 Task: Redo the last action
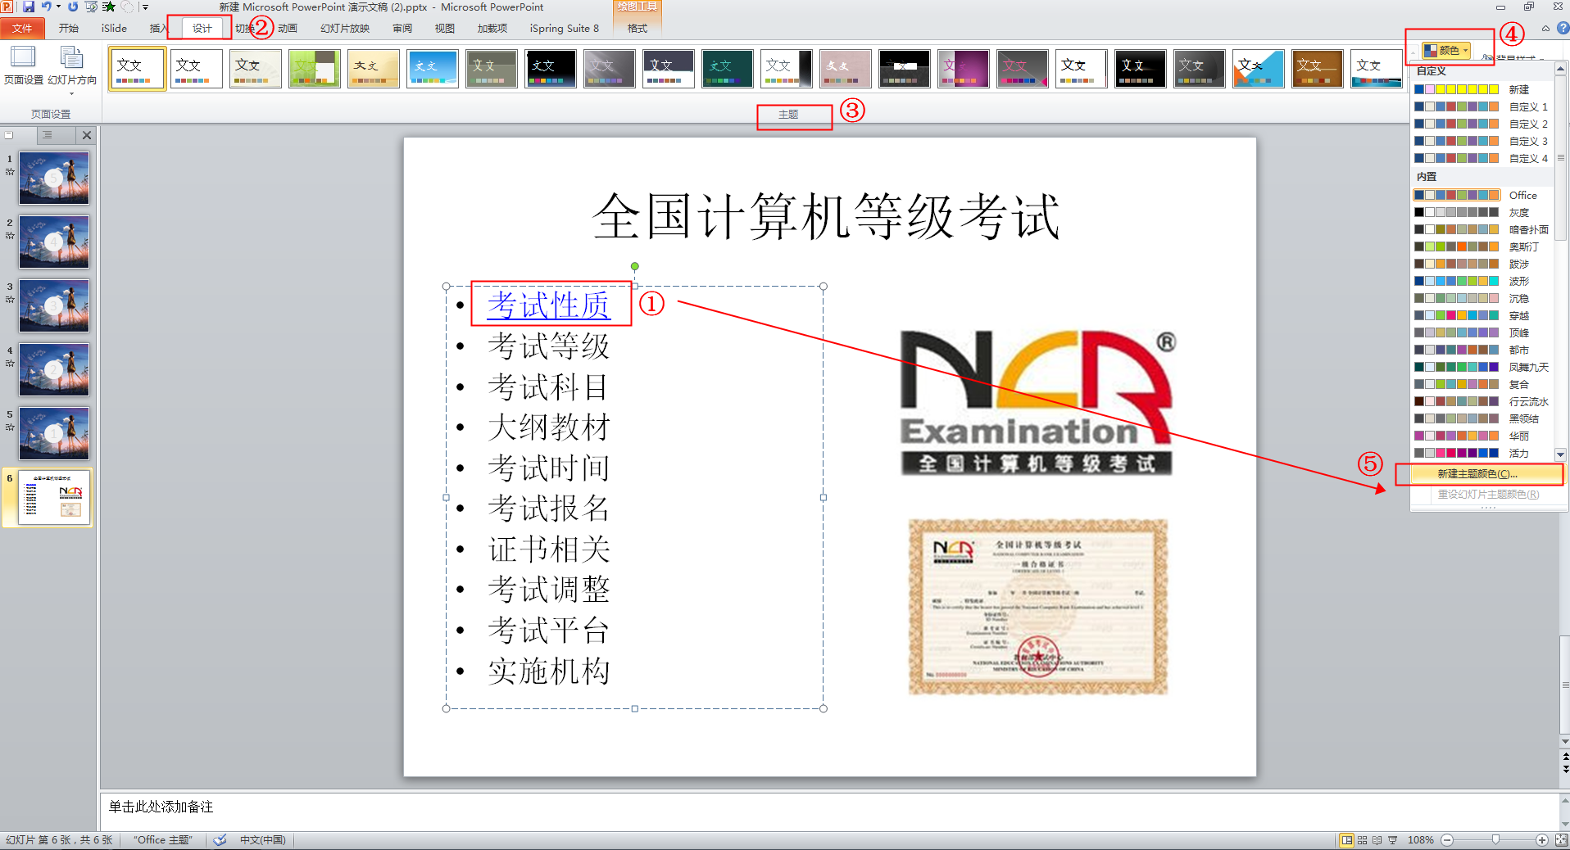pos(73,7)
